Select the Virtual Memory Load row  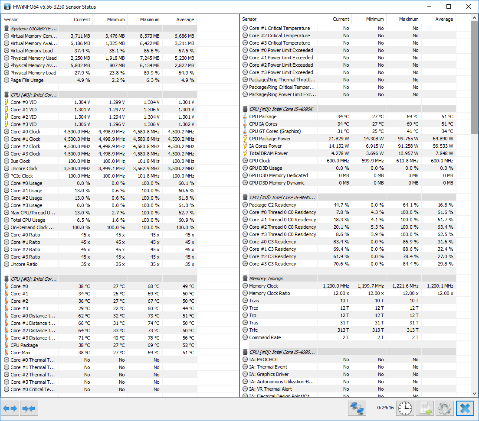pyautogui.click(x=100, y=51)
